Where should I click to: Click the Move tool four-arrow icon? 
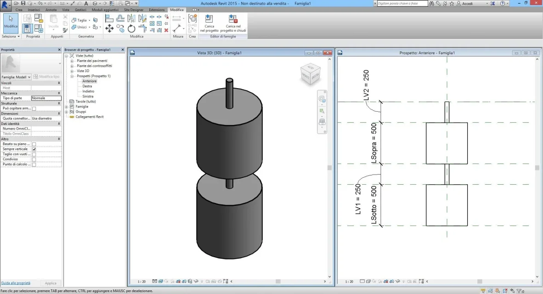(x=109, y=28)
